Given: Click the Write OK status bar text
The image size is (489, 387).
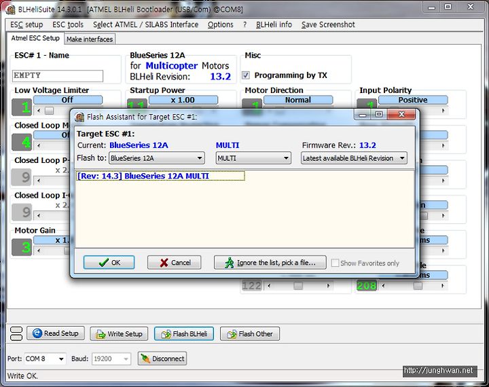Looking at the screenshot, I should (x=22, y=375).
